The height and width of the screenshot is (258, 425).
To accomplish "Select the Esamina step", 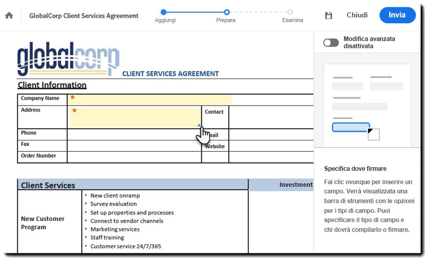I will click(292, 16).
